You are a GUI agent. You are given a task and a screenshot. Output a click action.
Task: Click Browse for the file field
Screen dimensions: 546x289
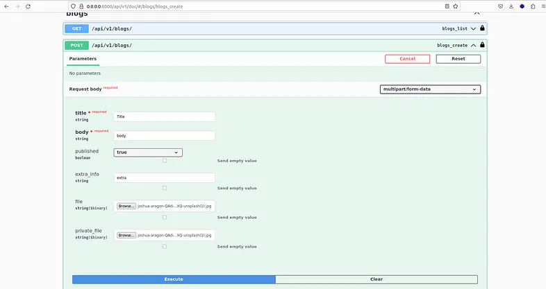(126, 206)
